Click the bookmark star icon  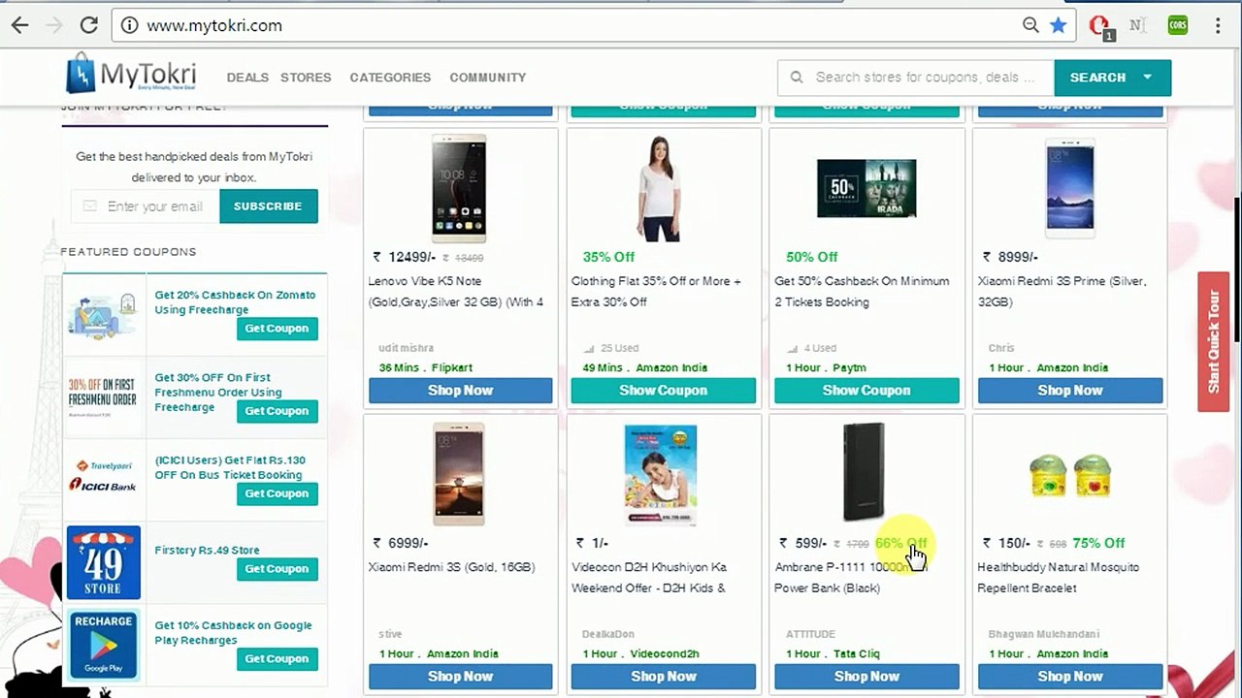click(x=1058, y=25)
